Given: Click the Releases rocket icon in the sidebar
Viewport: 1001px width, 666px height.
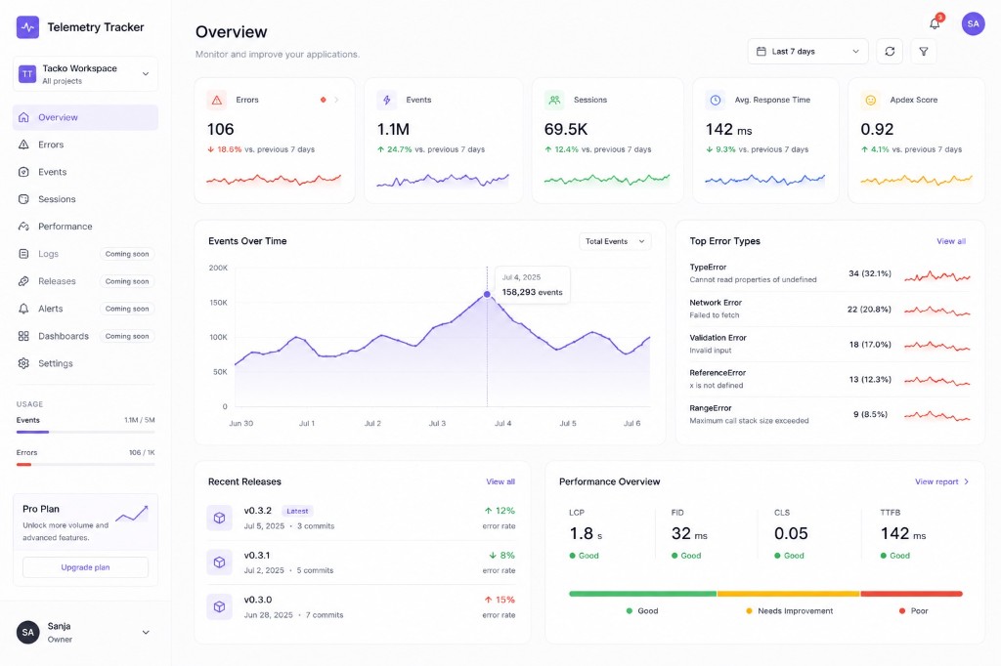Looking at the screenshot, I should pyautogui.click(x=23, y=281).
